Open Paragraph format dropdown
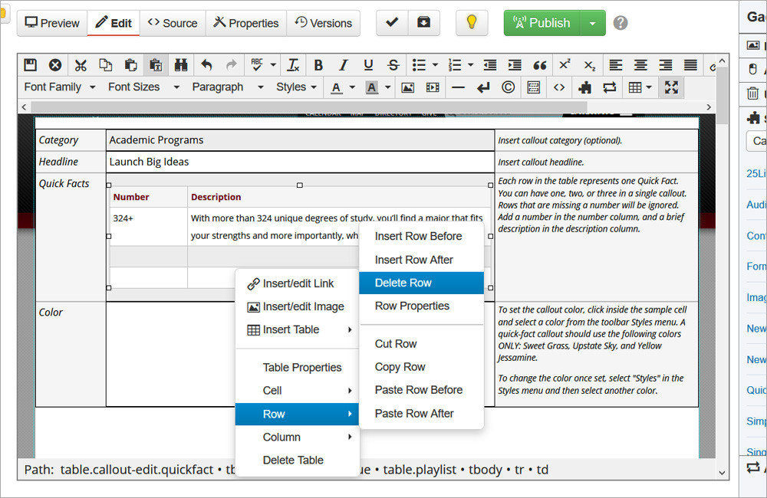 [x=228, y=87]
